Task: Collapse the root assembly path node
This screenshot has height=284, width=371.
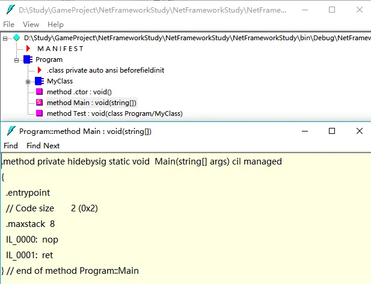Action: (5, 38)
